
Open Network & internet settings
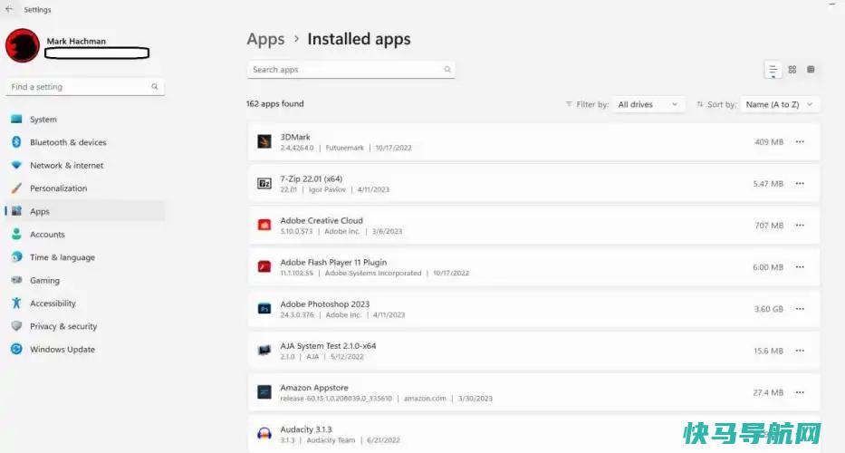(84, 166)
